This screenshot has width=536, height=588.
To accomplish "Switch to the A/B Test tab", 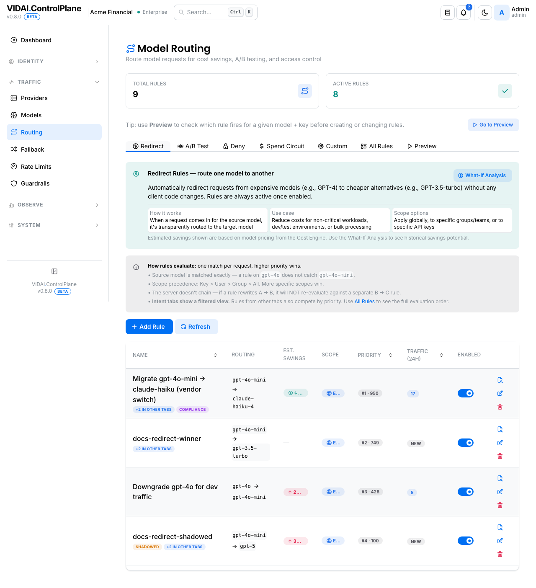I will pos(193,146).
